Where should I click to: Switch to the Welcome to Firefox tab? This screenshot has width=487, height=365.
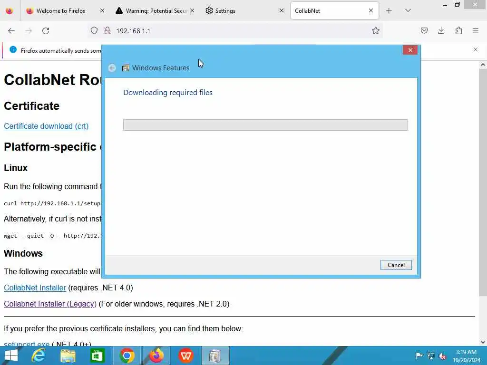pyautogui.click(x=61, y=11)
